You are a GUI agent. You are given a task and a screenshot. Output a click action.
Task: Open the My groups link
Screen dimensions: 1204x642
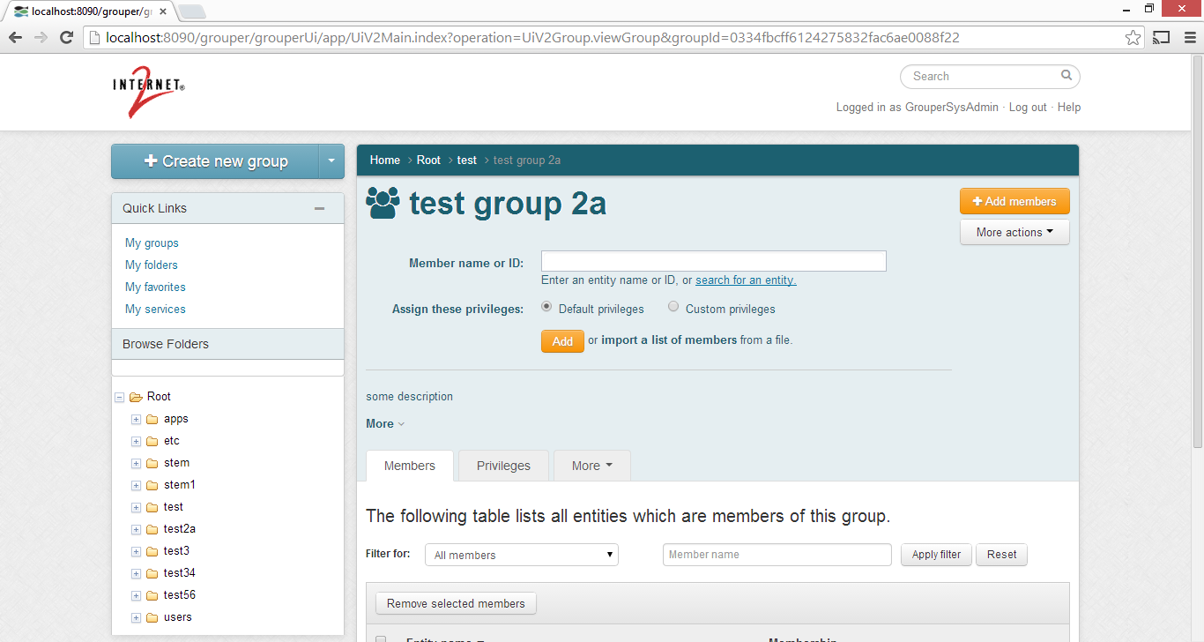[152, 243]
